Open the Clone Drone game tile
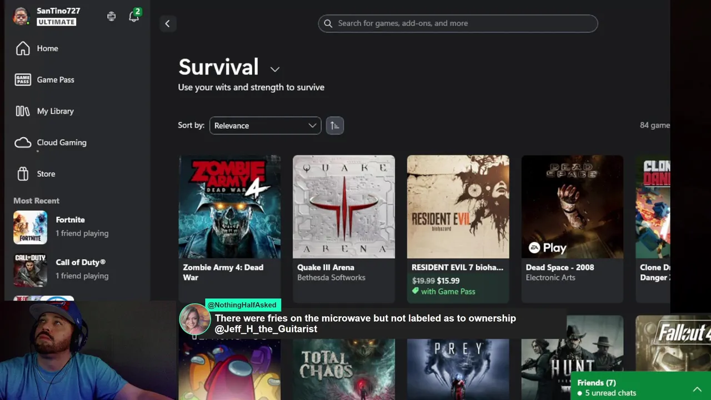The height and width of the screenshot is (400, 711). (x=653, y=229)
